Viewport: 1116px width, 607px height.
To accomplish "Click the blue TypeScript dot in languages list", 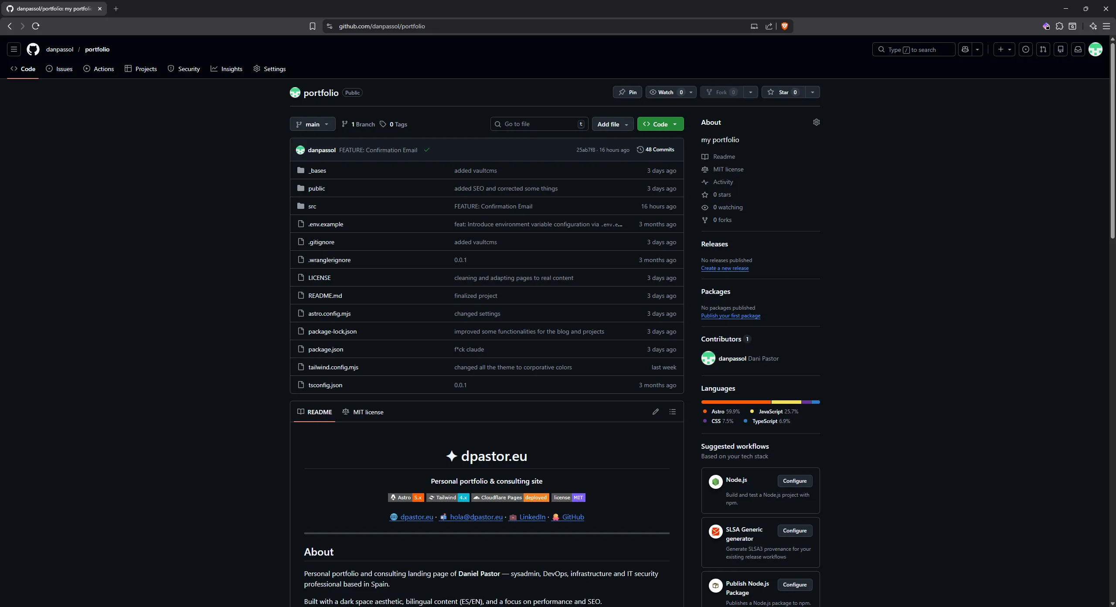I will click(745, 421).
